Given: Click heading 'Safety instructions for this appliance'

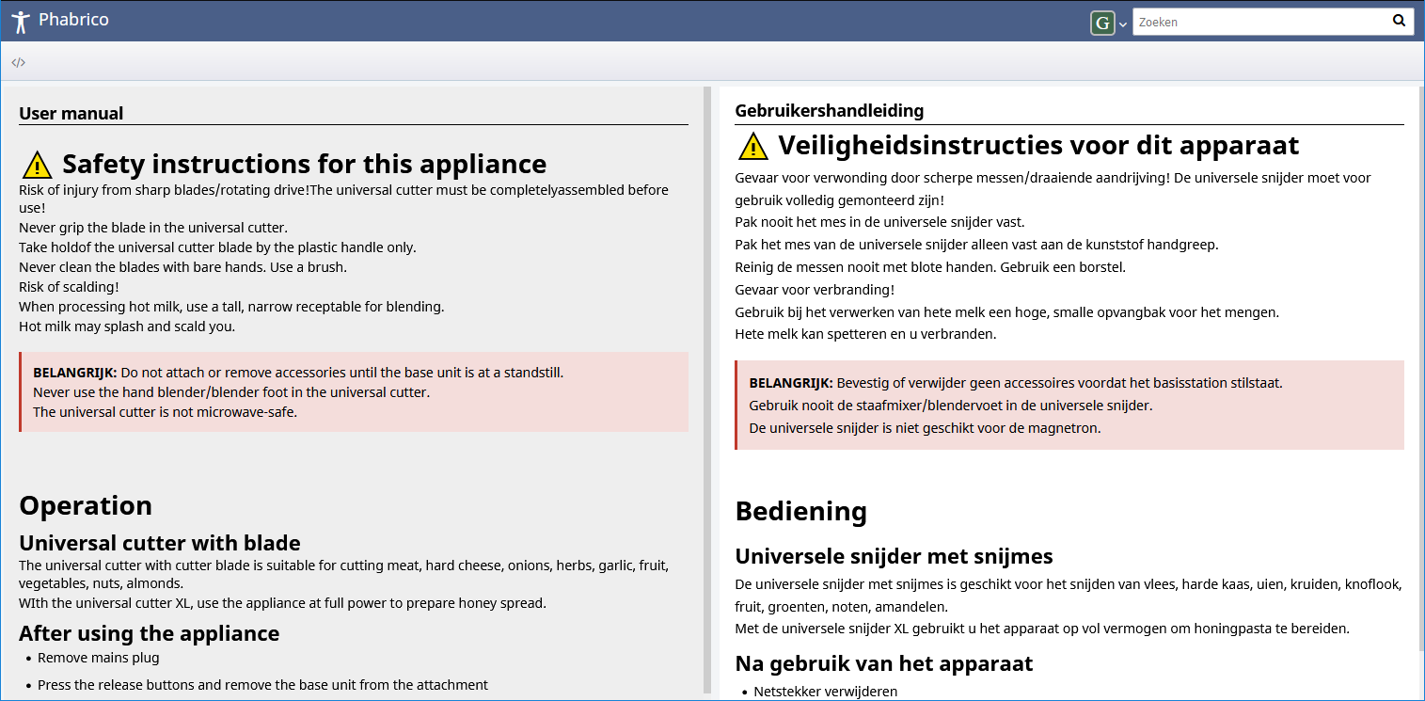Looking at the screenshot, I should (x=305, y=164).
